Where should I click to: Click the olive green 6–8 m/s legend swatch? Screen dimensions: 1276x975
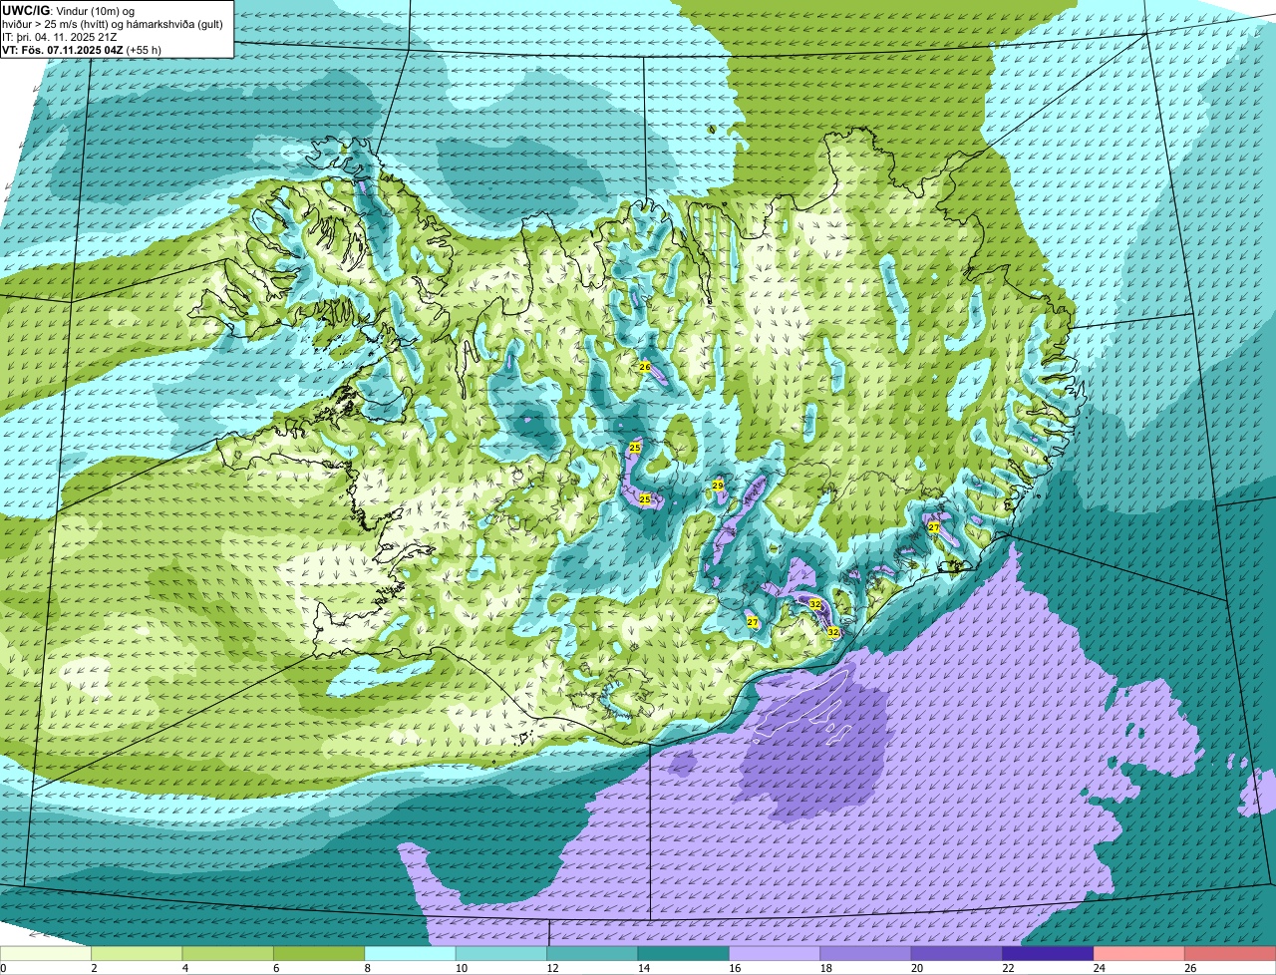click(319, 954)
